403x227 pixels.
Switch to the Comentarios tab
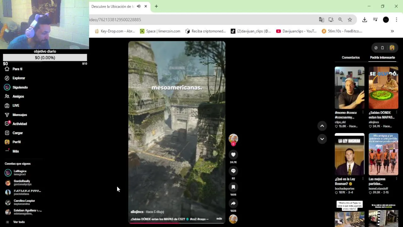tap(351, 57)
